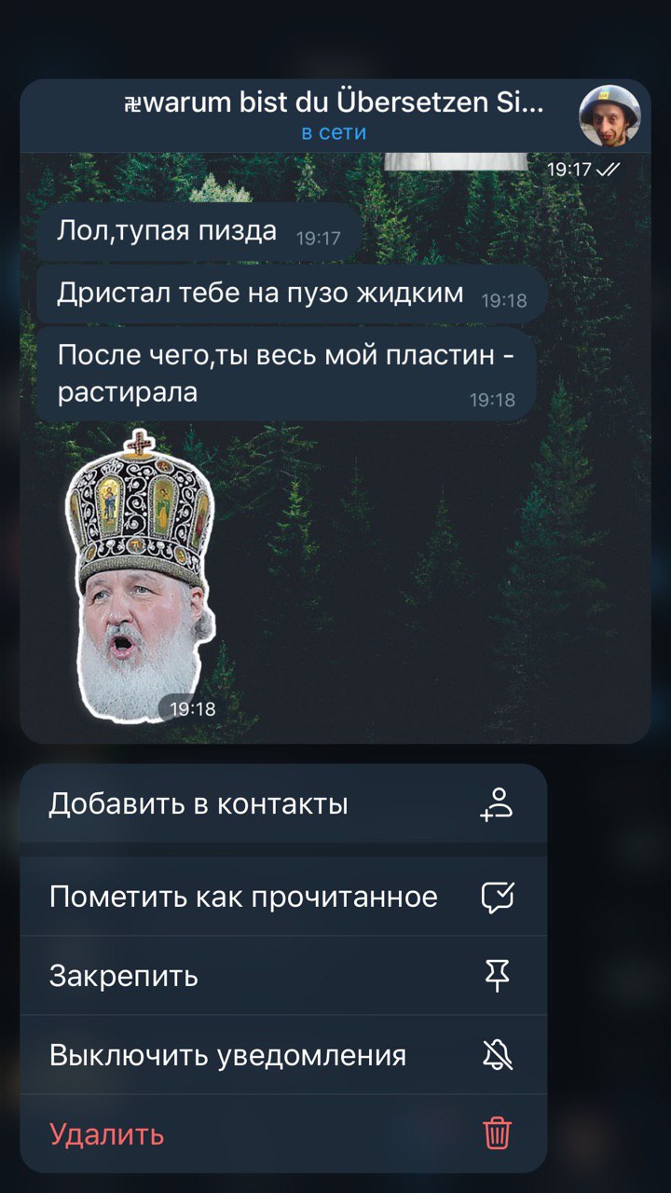Choose Пометить как прочитанное option
Screen dimensions: 671x1193
(283, 897)
